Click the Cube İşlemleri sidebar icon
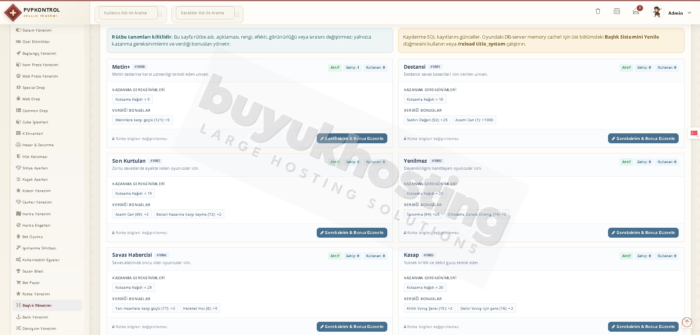 tap(18, 122)
